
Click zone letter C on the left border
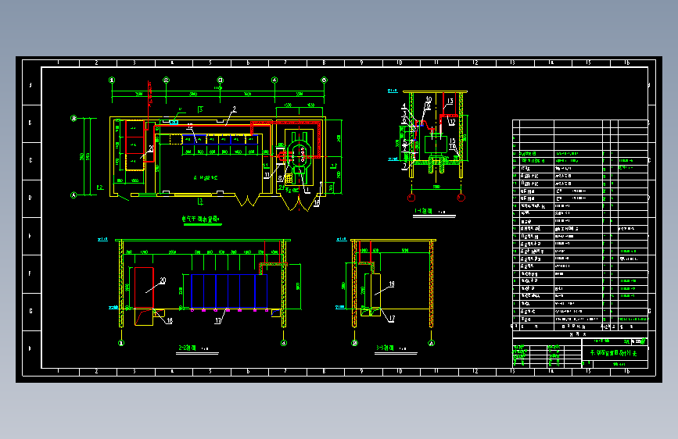[x=30, y=160]
